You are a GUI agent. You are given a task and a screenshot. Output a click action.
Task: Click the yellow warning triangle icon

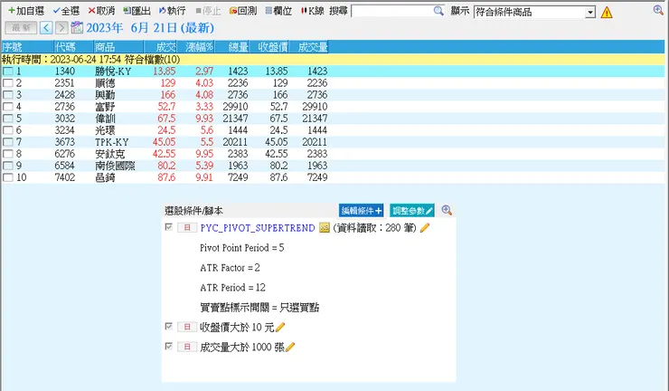pos(607,13)
